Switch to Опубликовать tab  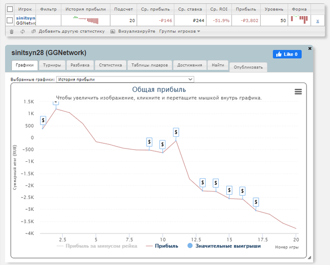248,67
